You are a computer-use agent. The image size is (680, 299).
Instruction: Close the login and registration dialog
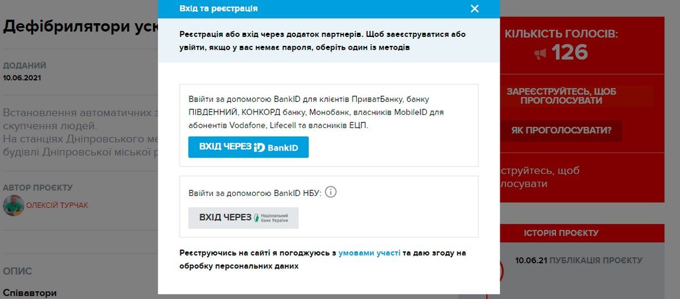(x=475, y=8)
